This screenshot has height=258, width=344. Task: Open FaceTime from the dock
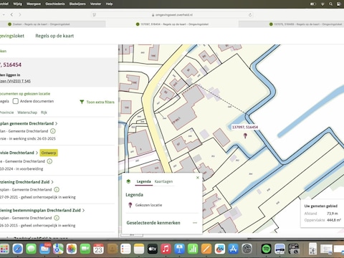pyautogui.click(x=85, y=249)
